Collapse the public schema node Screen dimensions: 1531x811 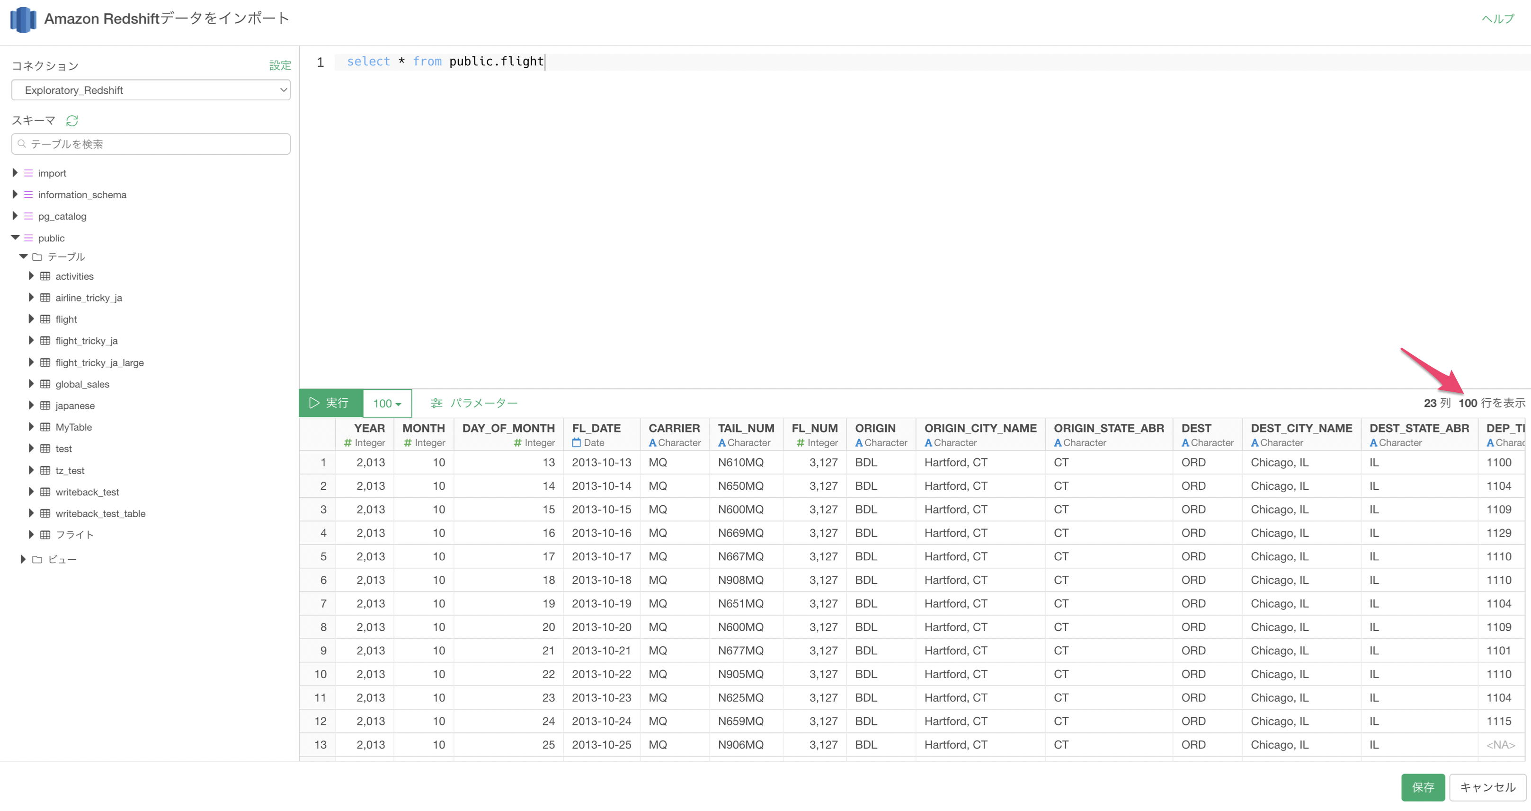coord(15,238)
